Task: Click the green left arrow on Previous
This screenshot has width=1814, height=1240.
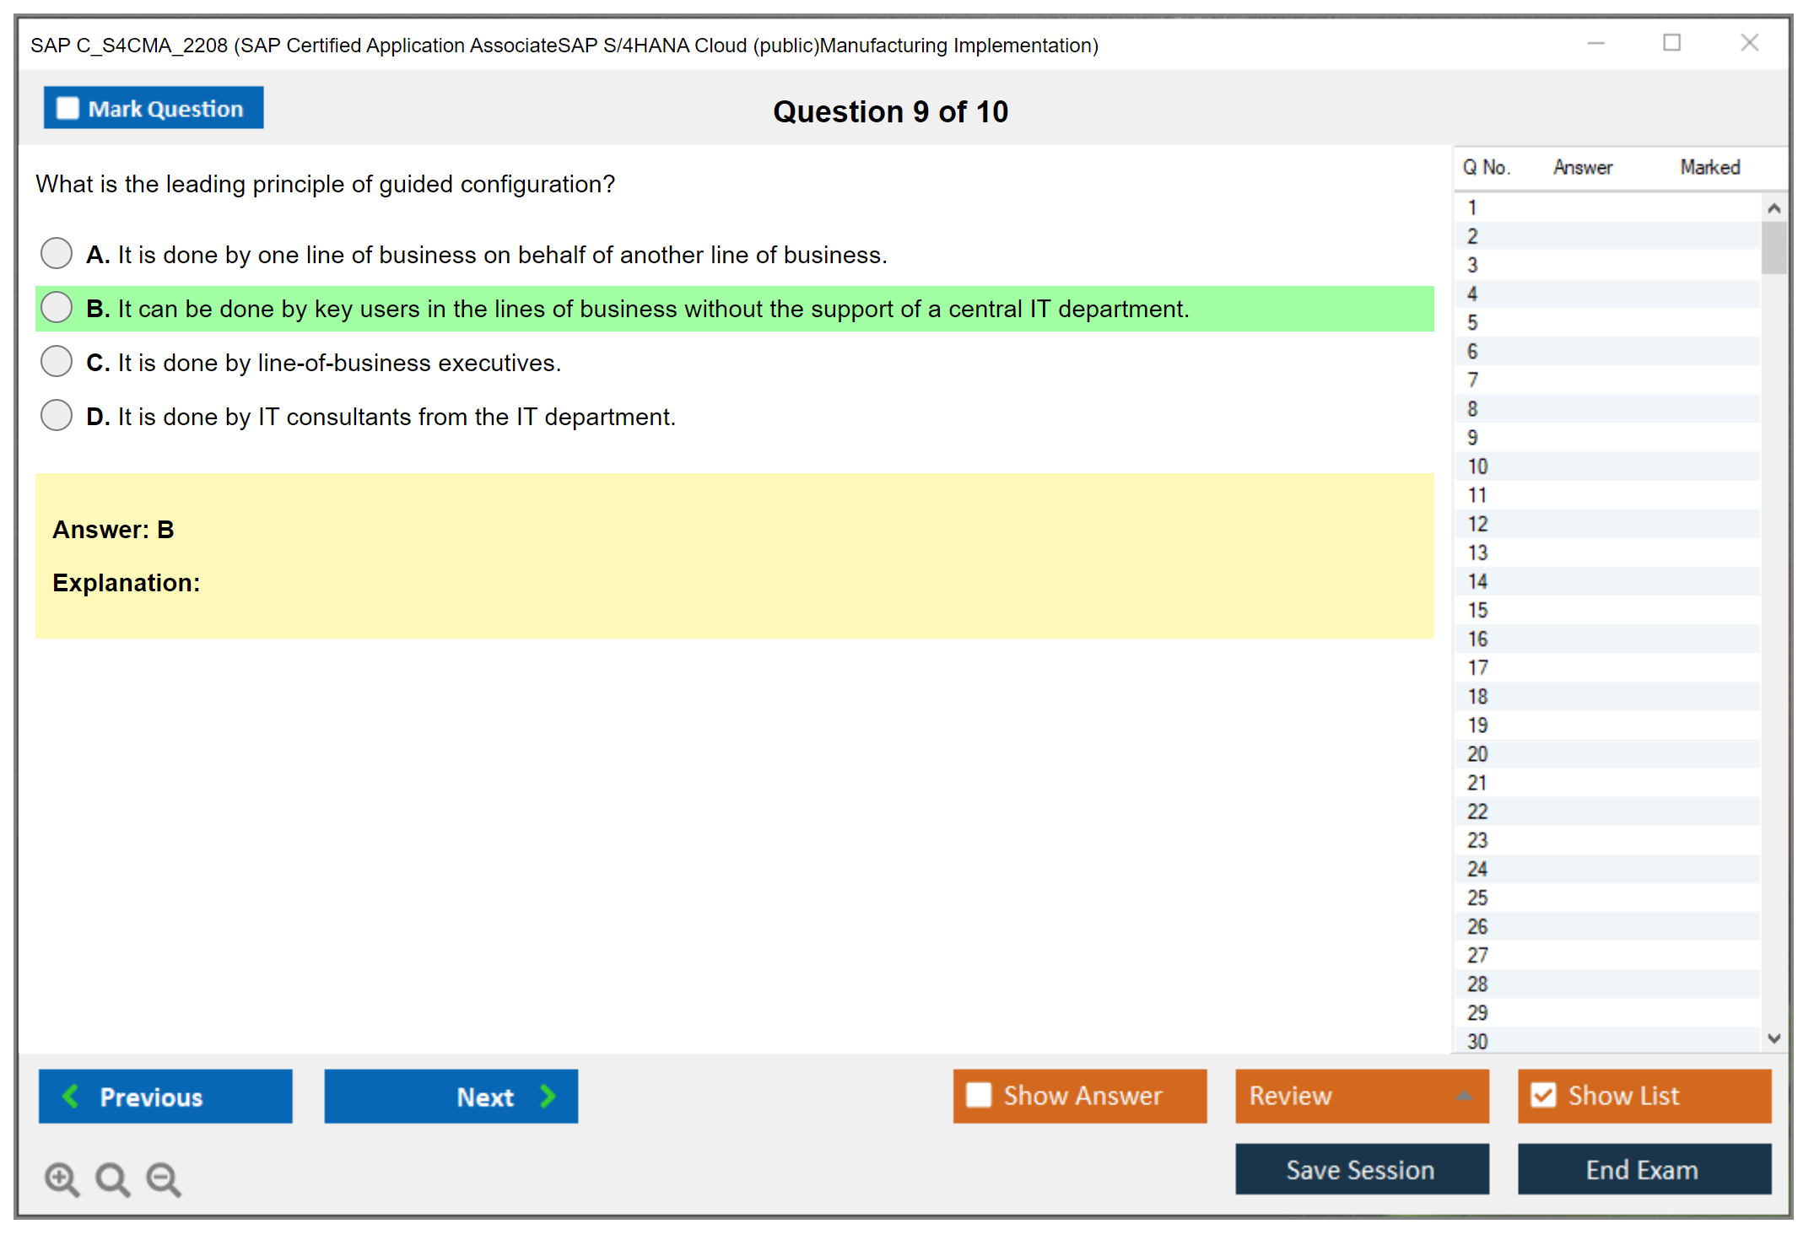Action: [71, 1096]
